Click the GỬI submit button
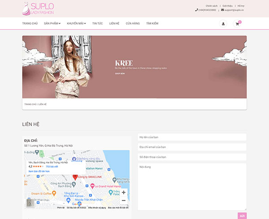The width and height of the screenshot is (269, 219). click(x=242, y=216)
